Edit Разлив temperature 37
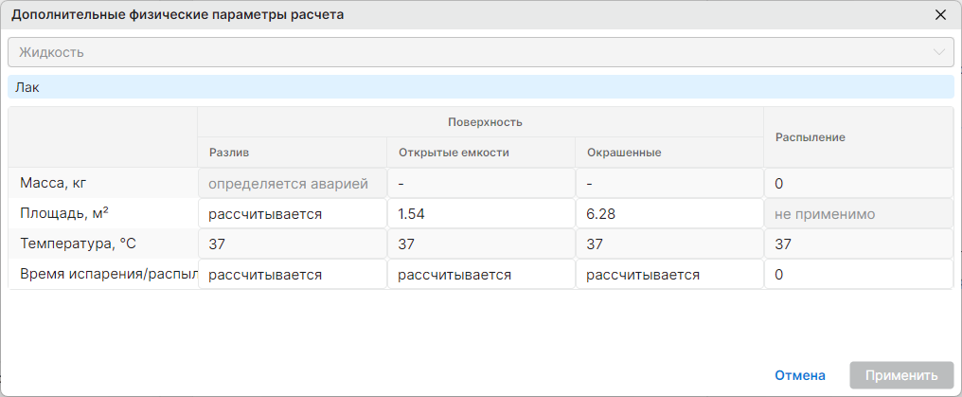Image resolution: width=962 pixels, height=397 pixels. 292,244
